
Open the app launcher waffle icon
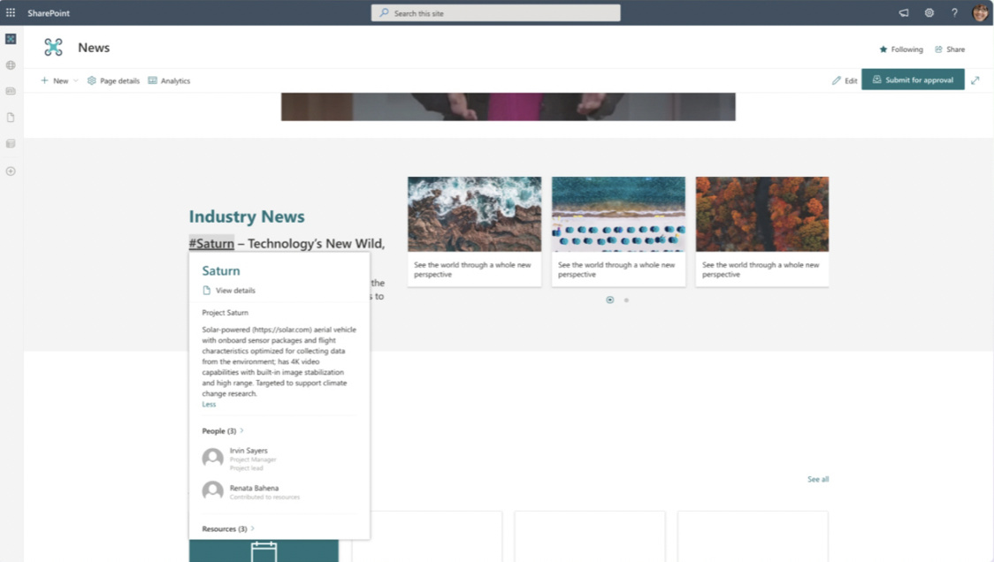pyautogui.click(x=11, y=13)
